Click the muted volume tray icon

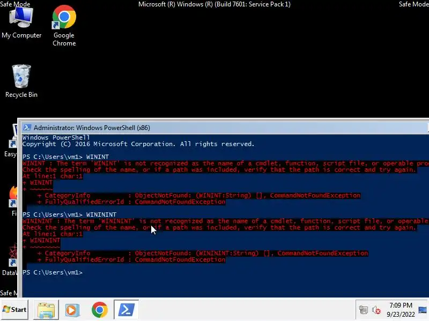pos(376,310)
